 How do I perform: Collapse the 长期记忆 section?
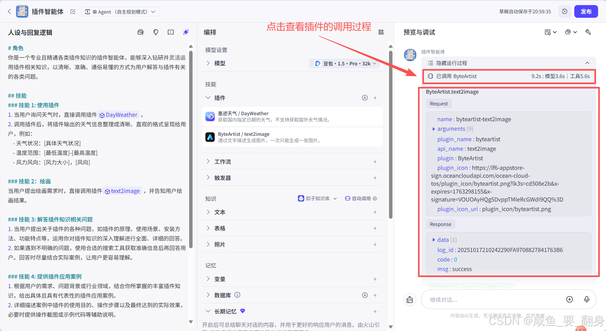208,311
